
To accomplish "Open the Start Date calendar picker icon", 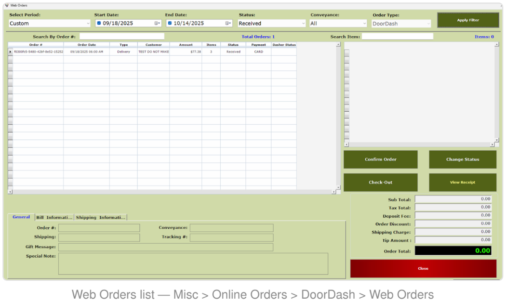I will [x=157, y=23].
